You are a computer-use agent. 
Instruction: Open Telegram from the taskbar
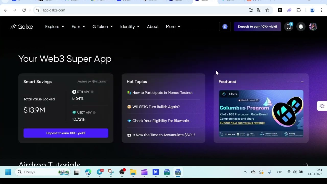(x=100, y=172)
